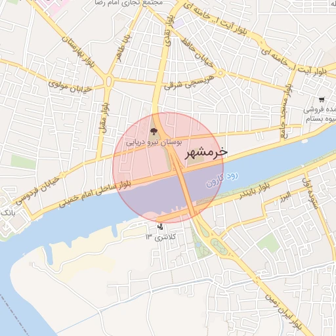Click the خیابان فردوسی street label

37,191
